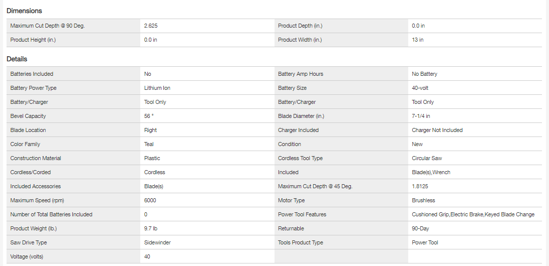549x266 pixels.
Task: Select the Sidewinder saw drive value
Action: pos(157,242)
